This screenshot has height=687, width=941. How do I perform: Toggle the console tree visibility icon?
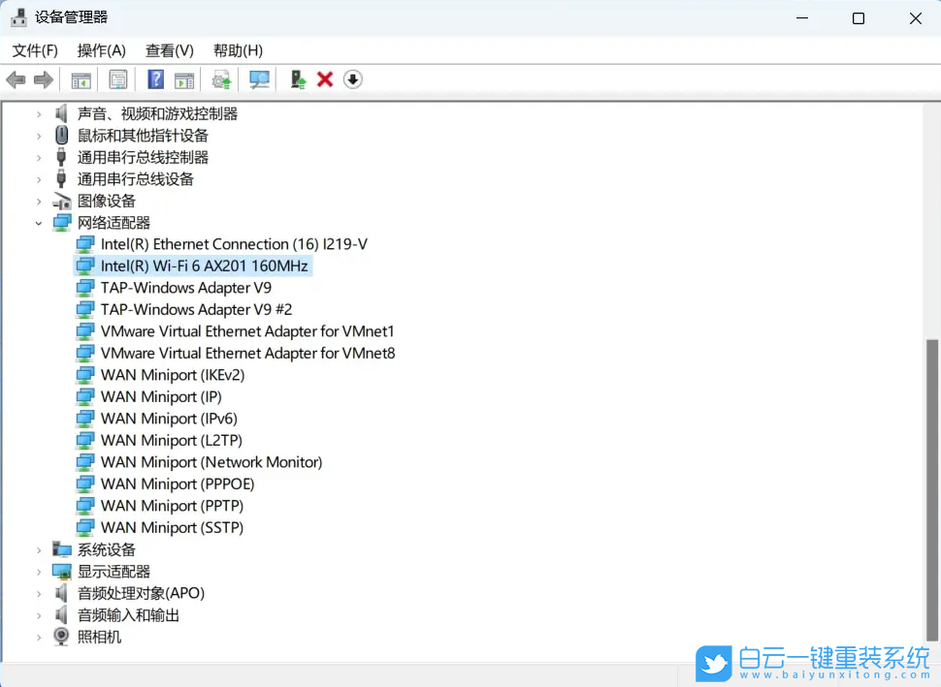tap(81, 79)
